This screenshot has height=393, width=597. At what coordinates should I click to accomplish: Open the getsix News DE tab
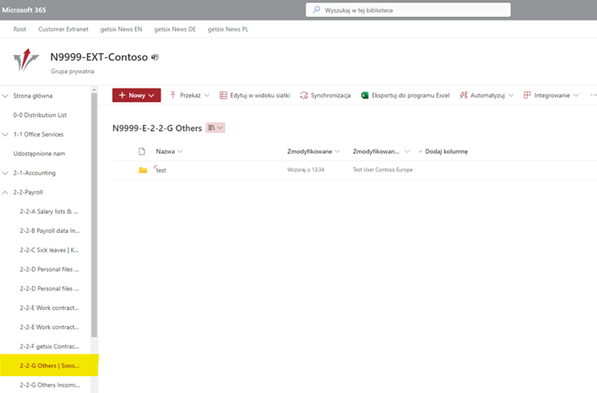[x=174, y=29]
